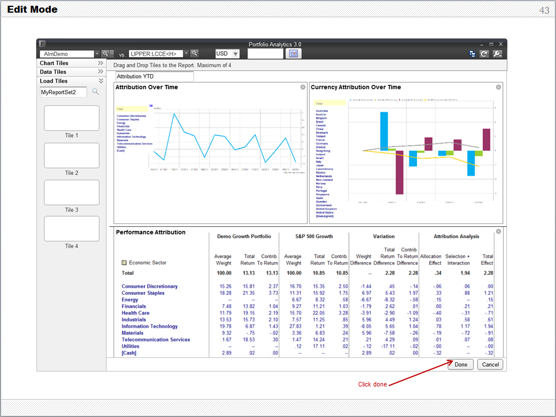Open arrow beside AlmDemo search icon

click(112, 54)
